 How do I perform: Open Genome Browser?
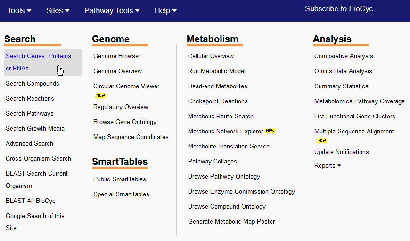[x=117, y=56]
